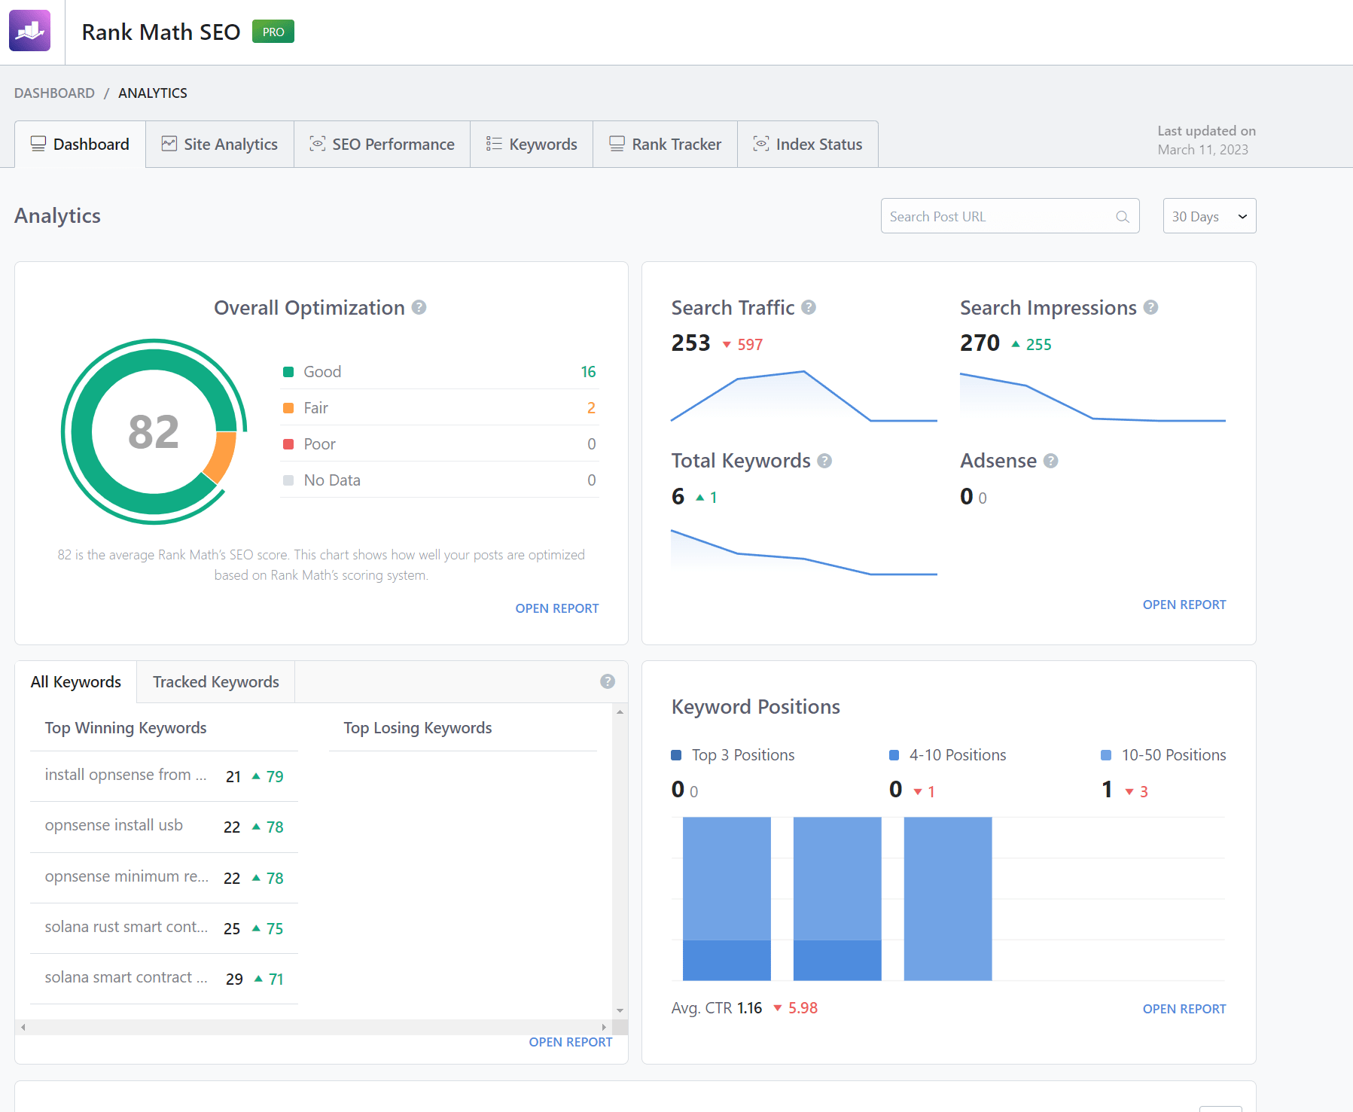Viewport: 1353px width, 1112px height.
Task: Open help tooltip for Search Impressions
Action: coord(1150,307)
